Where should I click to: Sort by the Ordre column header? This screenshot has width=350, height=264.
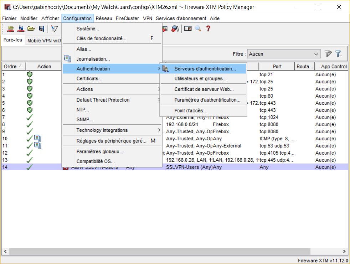coord(14,67)
